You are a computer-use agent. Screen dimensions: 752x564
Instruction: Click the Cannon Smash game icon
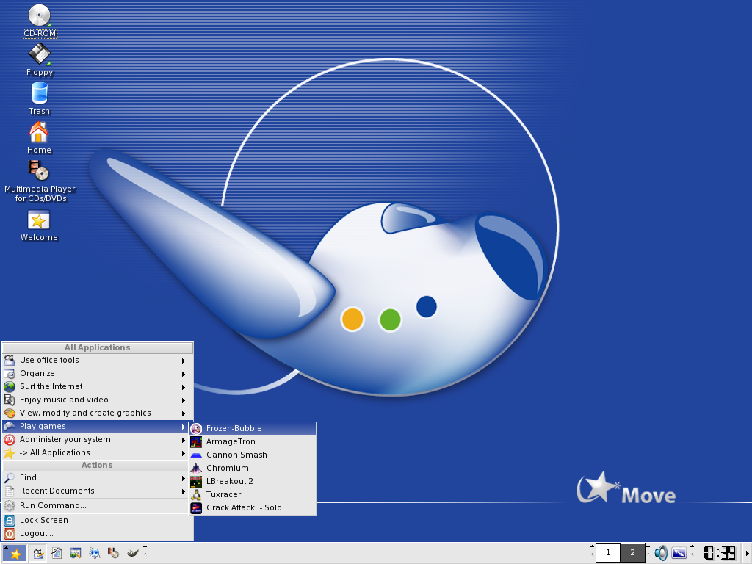196,455
